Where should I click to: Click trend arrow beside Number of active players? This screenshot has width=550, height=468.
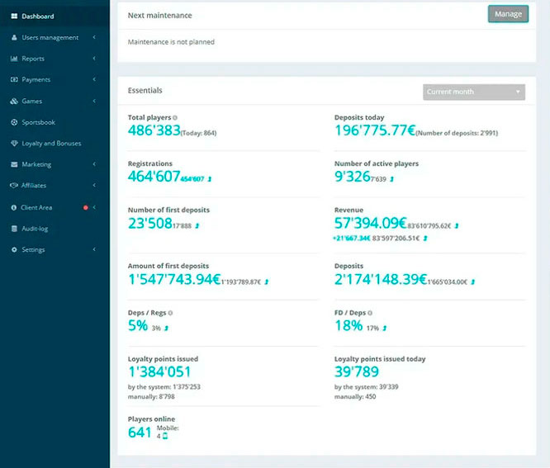click(391, 179)
